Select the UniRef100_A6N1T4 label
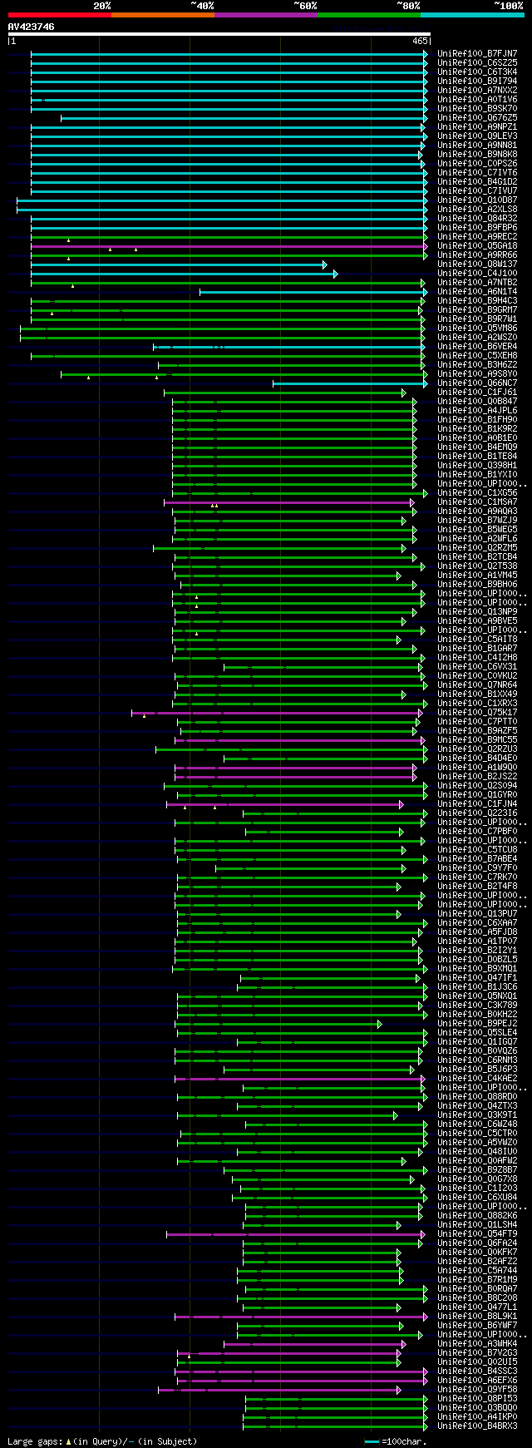The width and height of the screenshot is (532, 1448). (477, 291)
